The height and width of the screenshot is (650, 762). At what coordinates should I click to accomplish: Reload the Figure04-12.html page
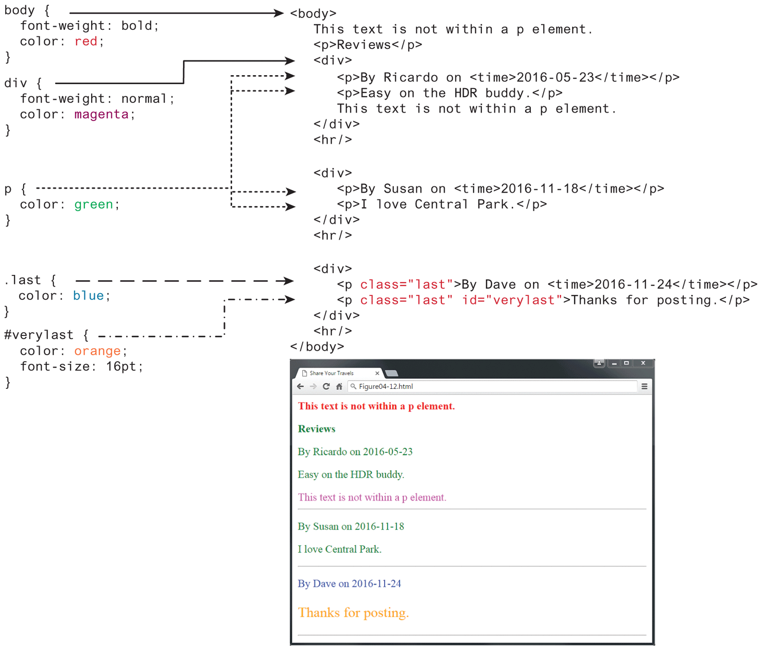click(x=326, y=386)
